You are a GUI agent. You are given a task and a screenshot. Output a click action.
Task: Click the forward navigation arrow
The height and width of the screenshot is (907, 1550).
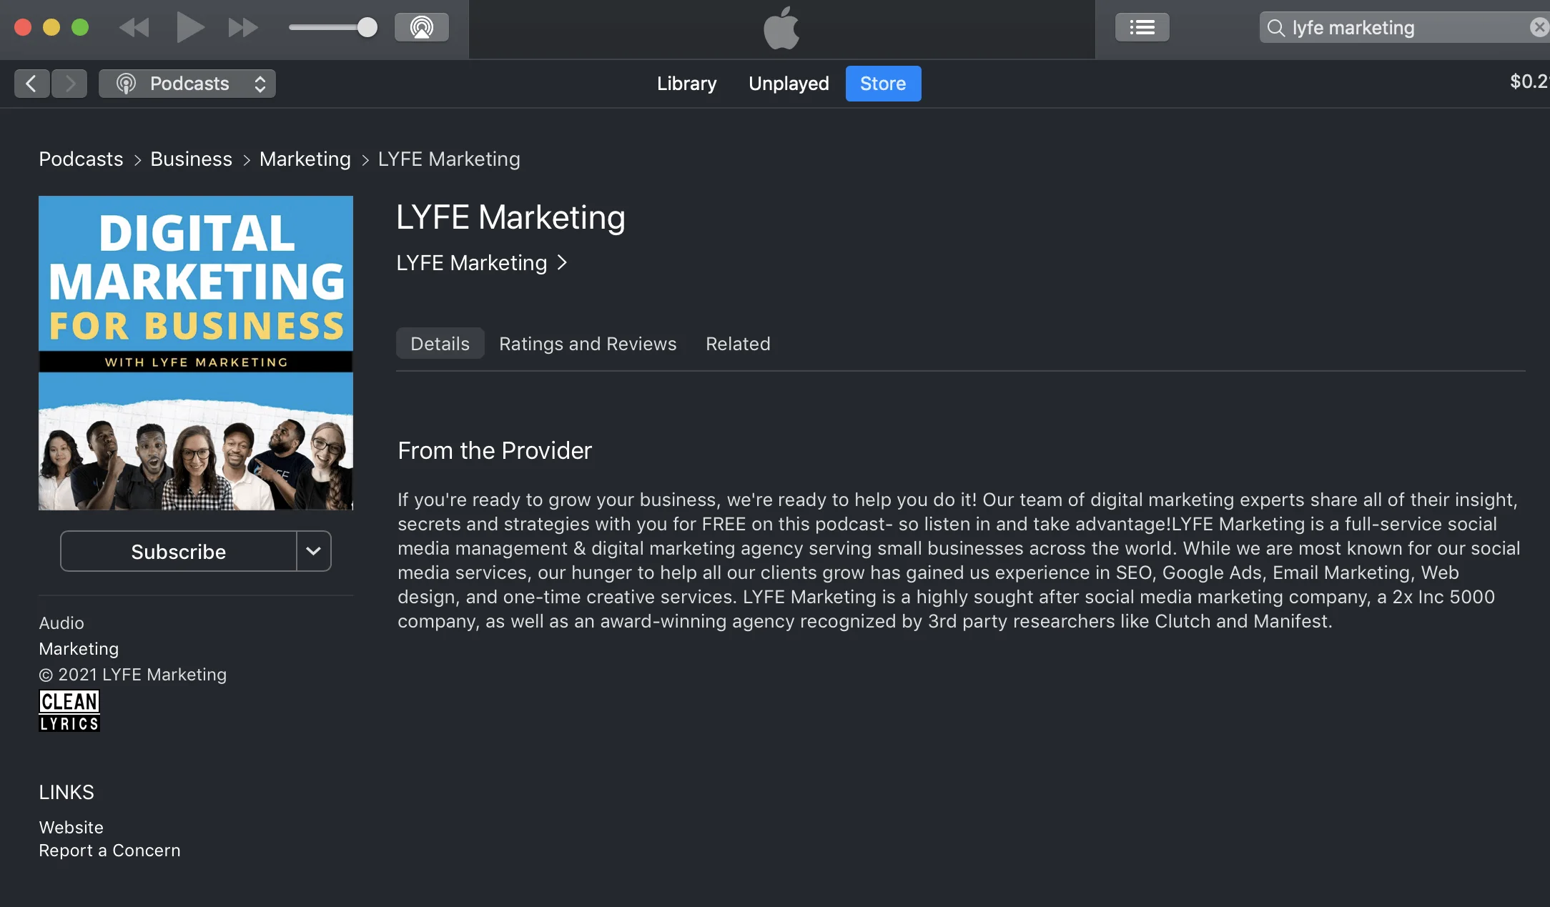coord(69,83)
